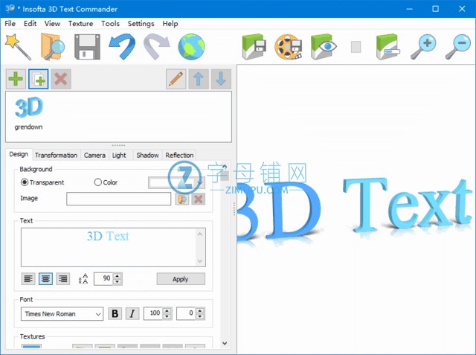Click the globe icon in the toolbar

point(191,46)
